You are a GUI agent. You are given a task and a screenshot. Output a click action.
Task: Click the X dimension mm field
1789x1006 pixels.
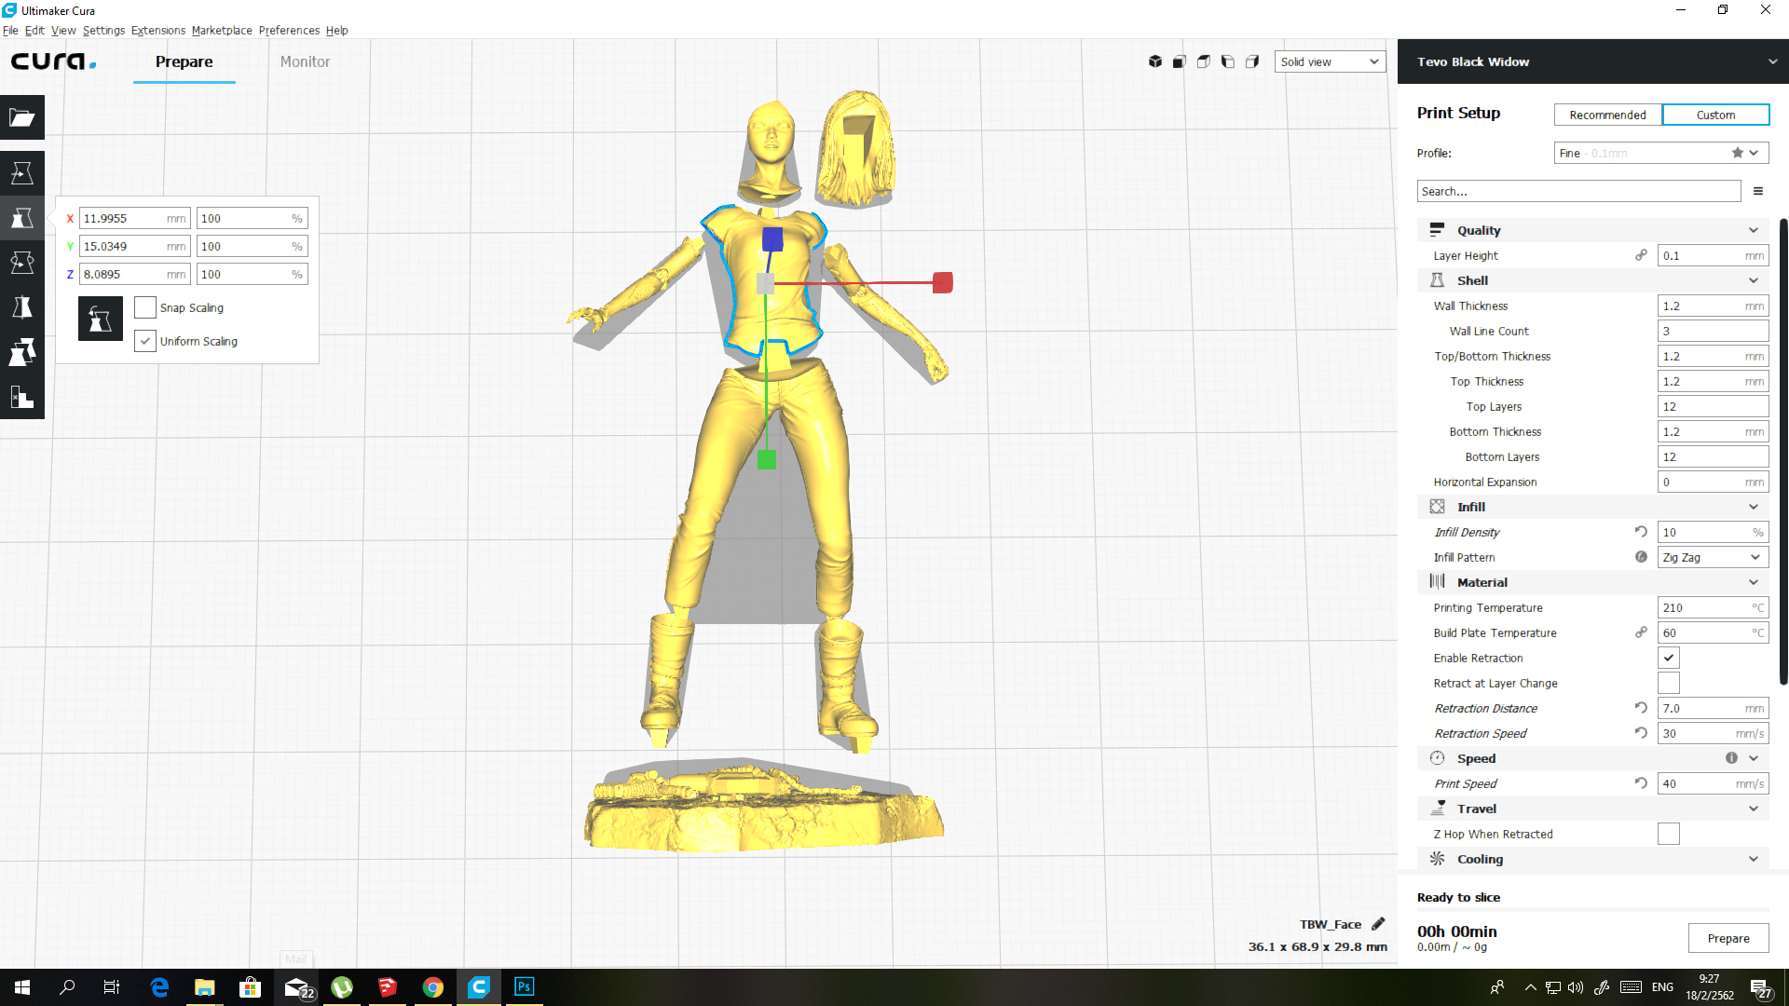[x=135, y=218]
